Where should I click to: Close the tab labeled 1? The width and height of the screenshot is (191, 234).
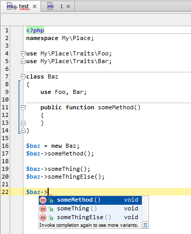pos(68,7)
